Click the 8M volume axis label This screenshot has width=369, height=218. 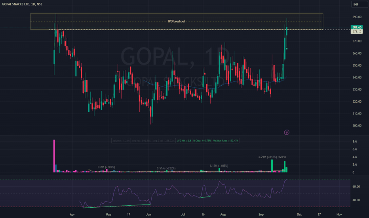click(354, 142)
